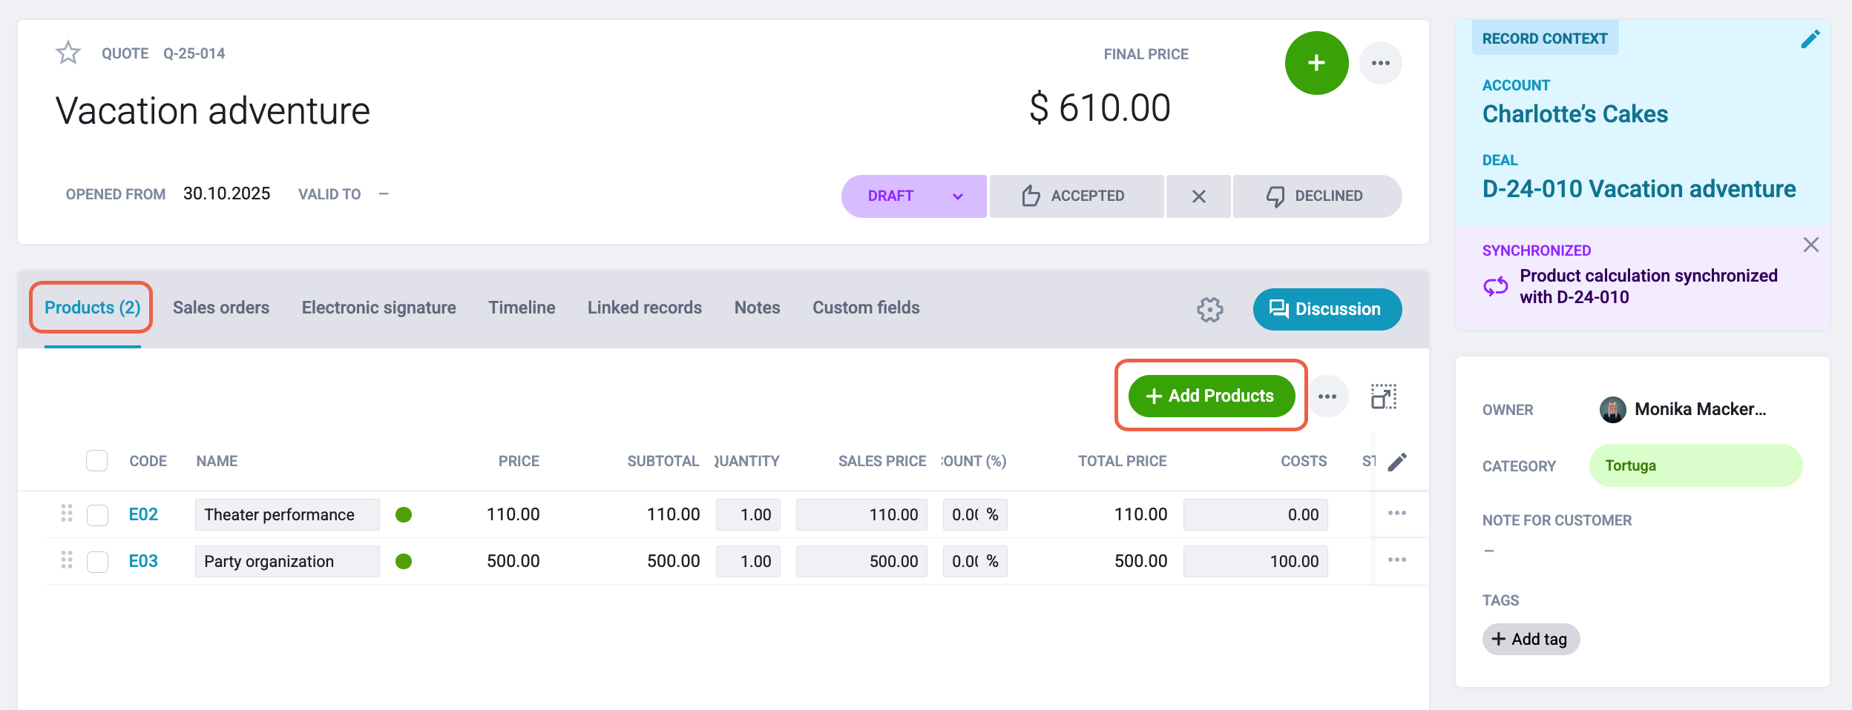Click the product sync icon
Screen dimensions: 1852x710
click(x=1496, y=286)
